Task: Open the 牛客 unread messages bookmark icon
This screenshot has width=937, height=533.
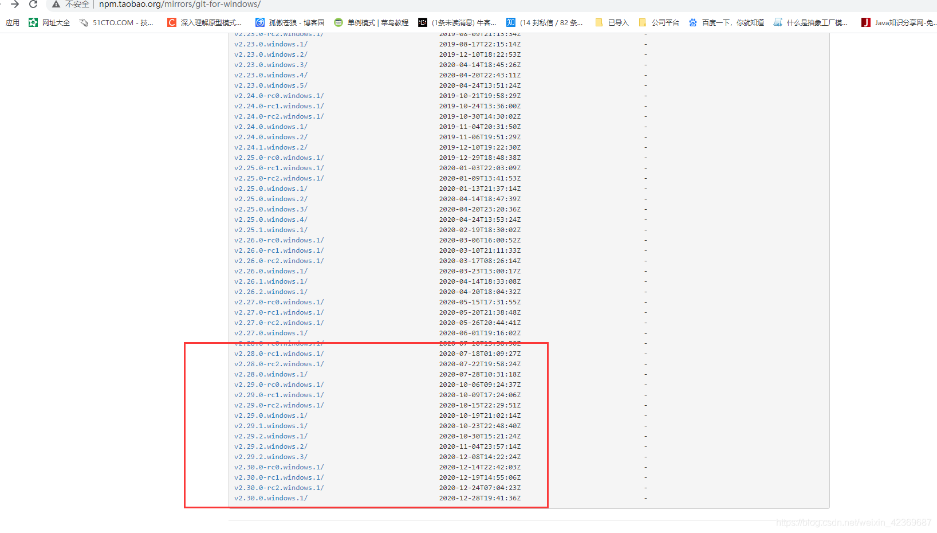Action: (423, 22)
